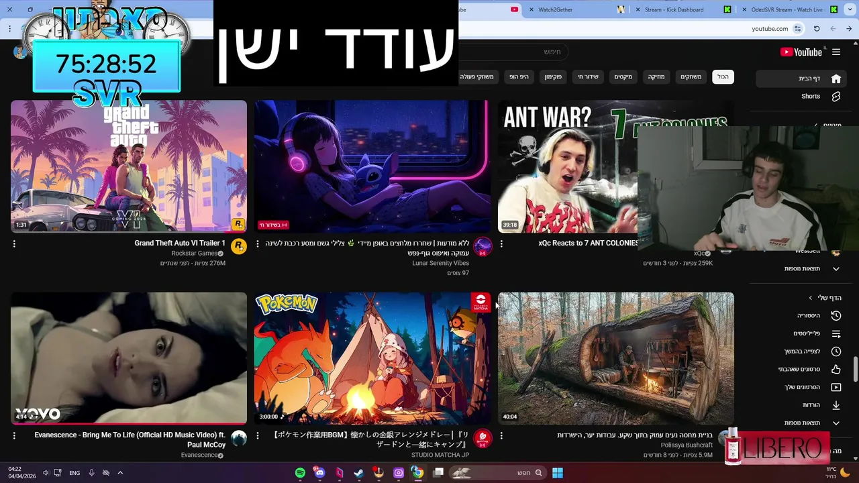This screenshot has width=859, height=483.
Task: Open the Pokemon campfire video thumbnail
Action: (x=372, y=358)
